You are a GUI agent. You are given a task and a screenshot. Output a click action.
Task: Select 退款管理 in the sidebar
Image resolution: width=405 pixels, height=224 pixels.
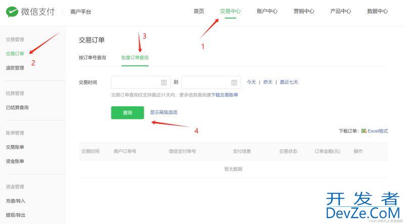tap(15, 68)
